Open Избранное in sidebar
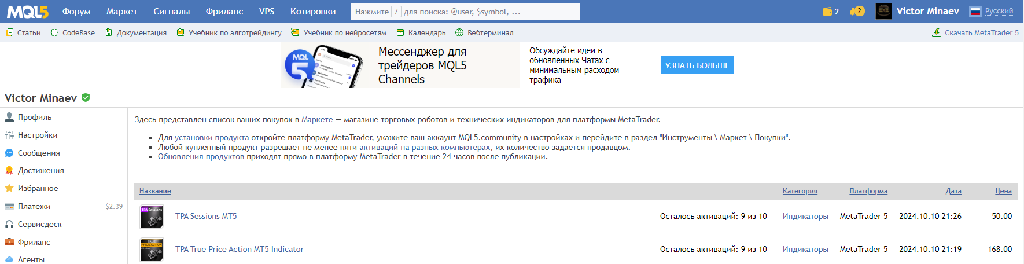The image size is (1024, 264). pos(38,188)
